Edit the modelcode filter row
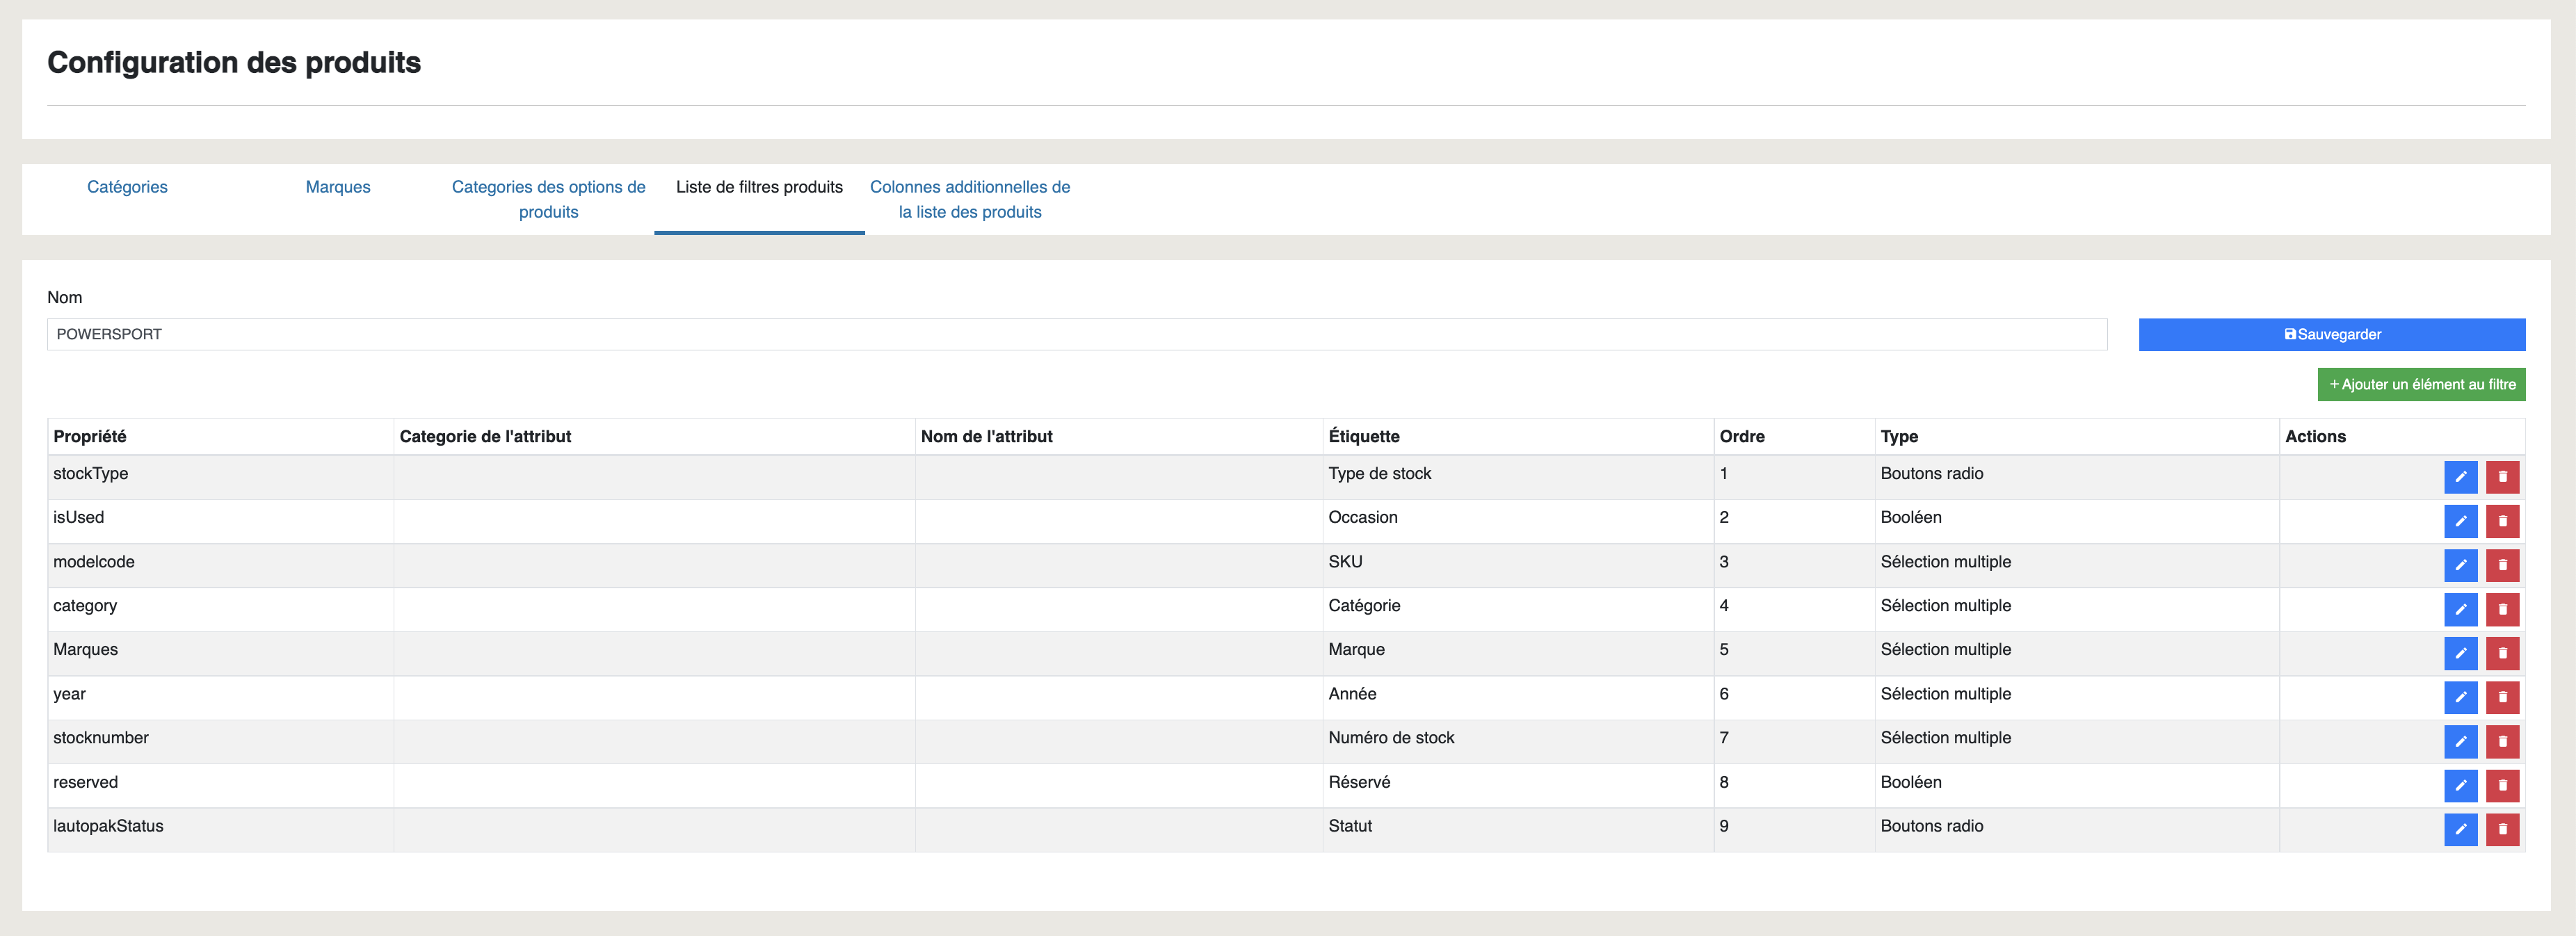2576x947 pixels. [2460, 565]
